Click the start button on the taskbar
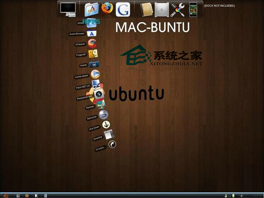264x198 pixels. (6, 195)
